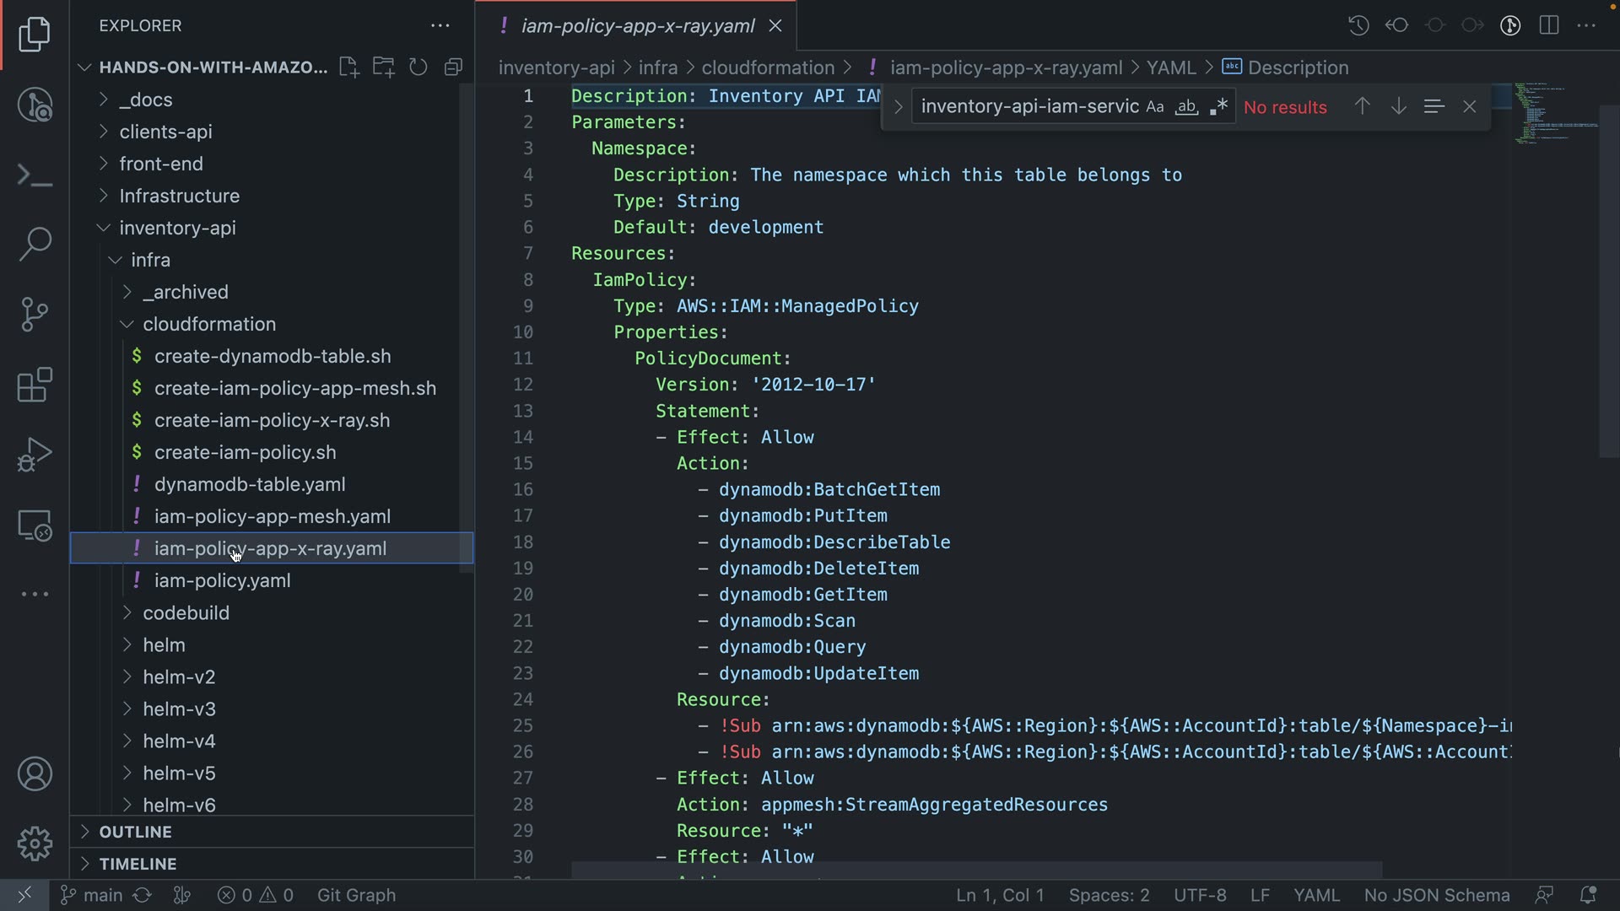Image resolution: width=1620 pixels, height=911 pixels.
Task: Open Search in the activity bar
Action: pos(35,244)
